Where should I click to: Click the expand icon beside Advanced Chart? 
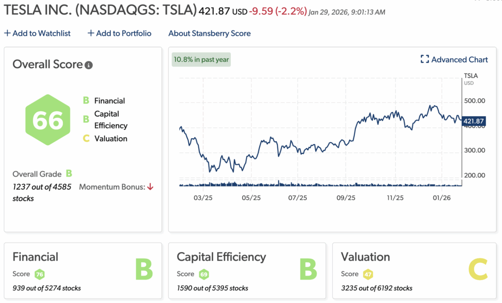tap(424, 59)
